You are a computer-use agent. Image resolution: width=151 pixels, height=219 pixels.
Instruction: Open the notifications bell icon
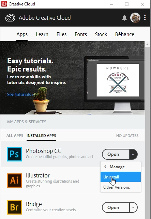point(124,18)
